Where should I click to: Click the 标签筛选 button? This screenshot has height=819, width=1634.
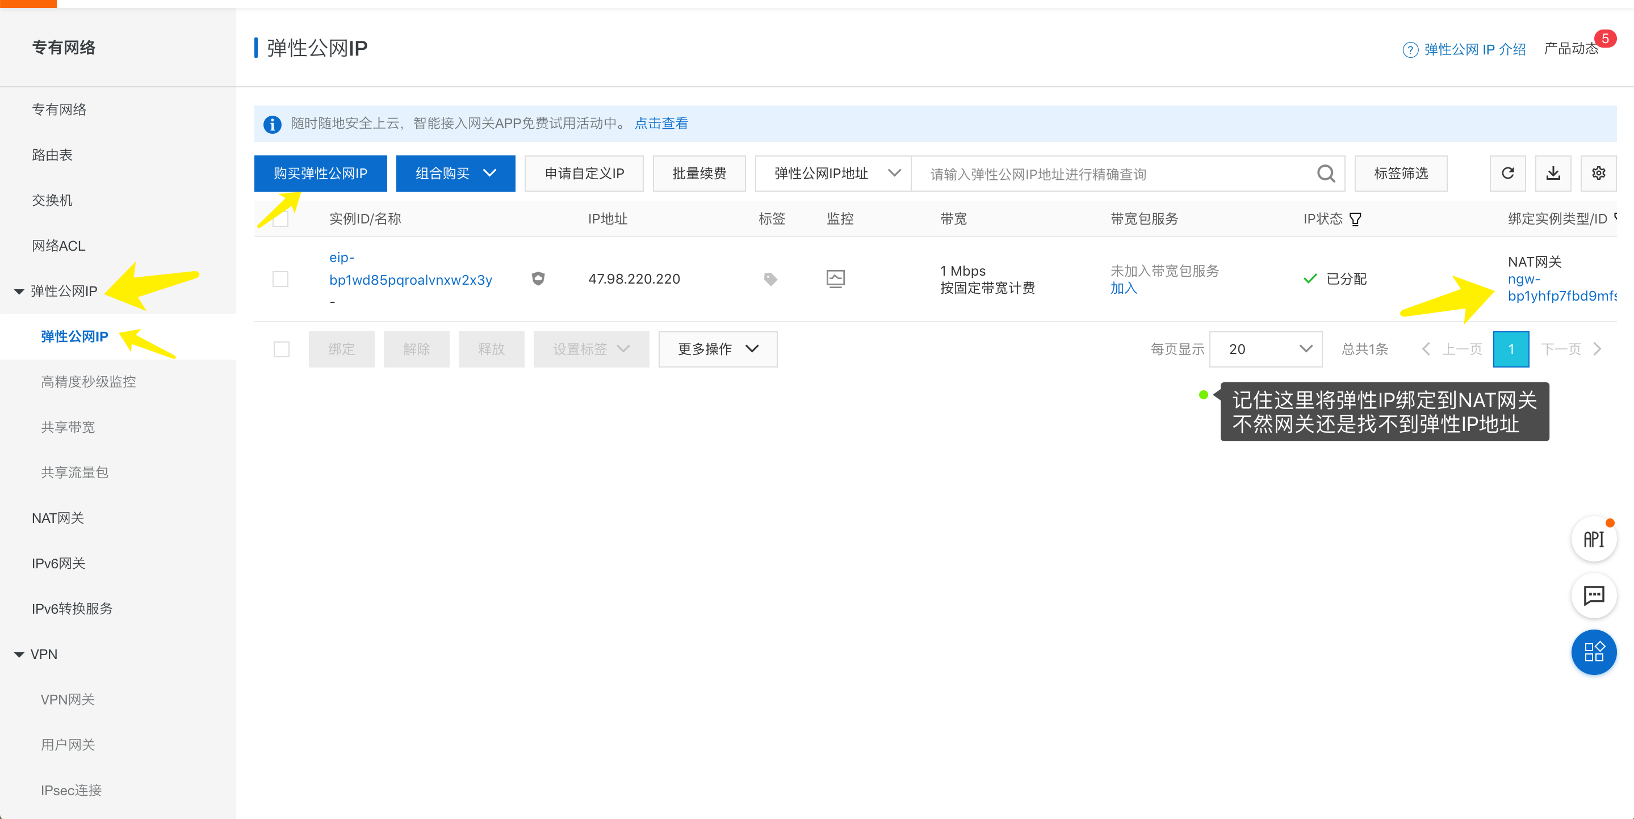[x=1401, y=173]
